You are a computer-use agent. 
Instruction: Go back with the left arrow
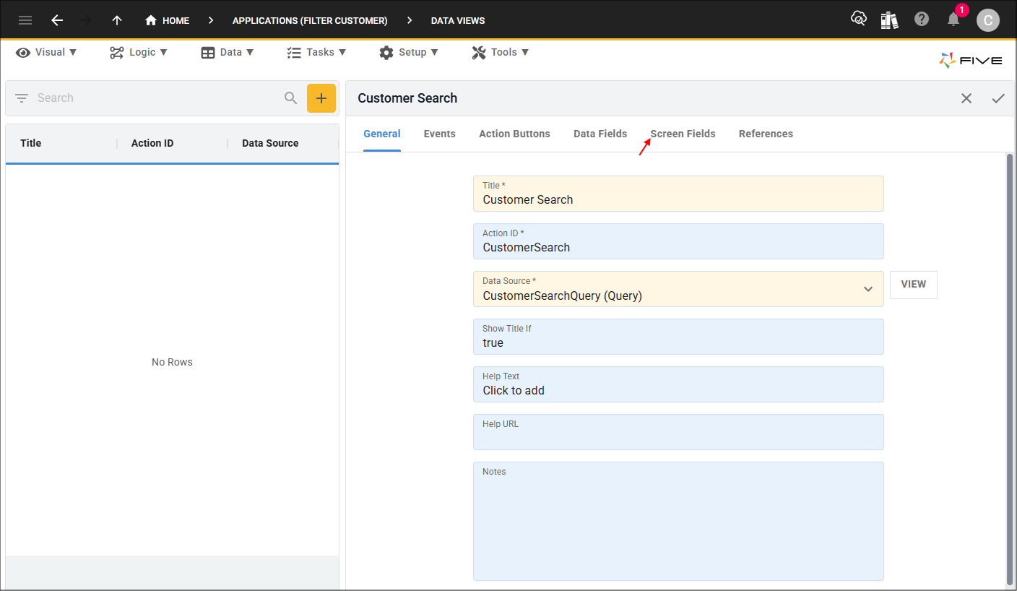(57, 20)
